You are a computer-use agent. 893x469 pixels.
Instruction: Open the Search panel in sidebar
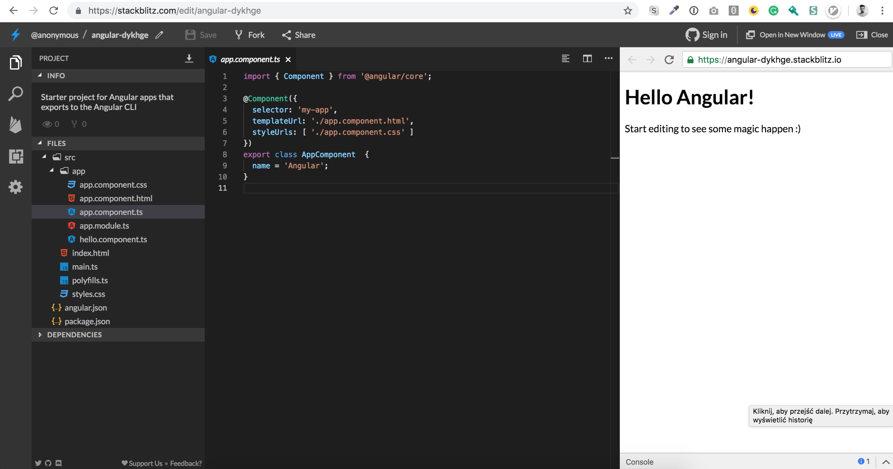pyautogui.click(x=15, y=94)
